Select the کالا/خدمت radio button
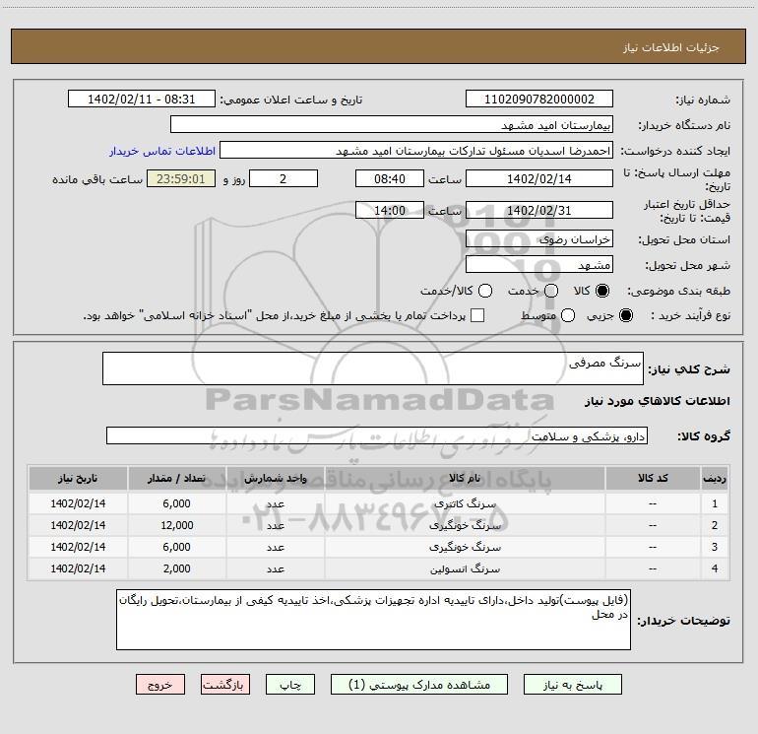758x734 pixels. (485, 291)
